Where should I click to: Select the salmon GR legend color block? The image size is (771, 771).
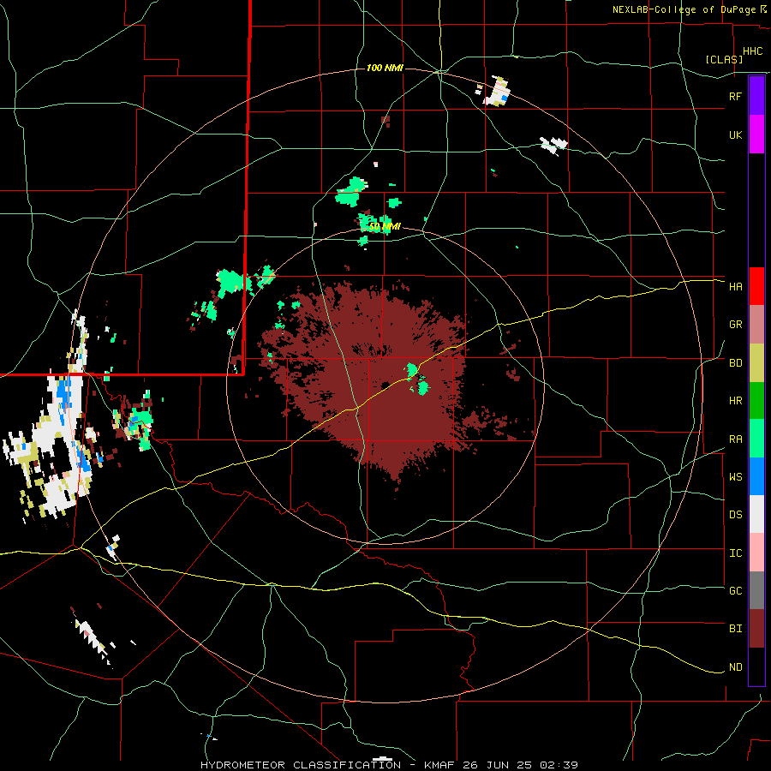(756, 325)
